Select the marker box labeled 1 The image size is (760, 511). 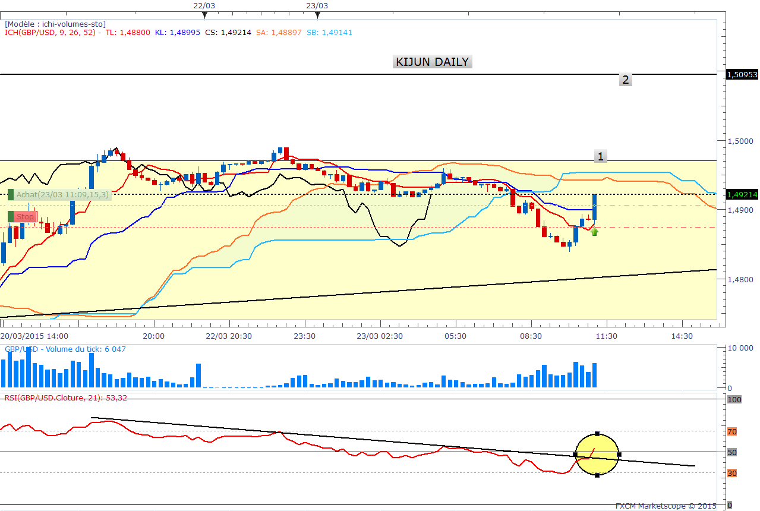click(x=600, y=157)
